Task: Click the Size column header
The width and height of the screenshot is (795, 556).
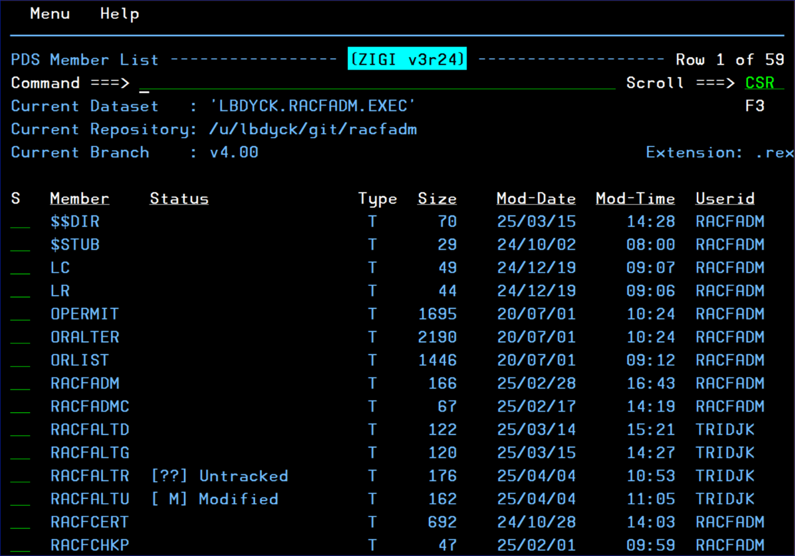Action: pos(437,198)
